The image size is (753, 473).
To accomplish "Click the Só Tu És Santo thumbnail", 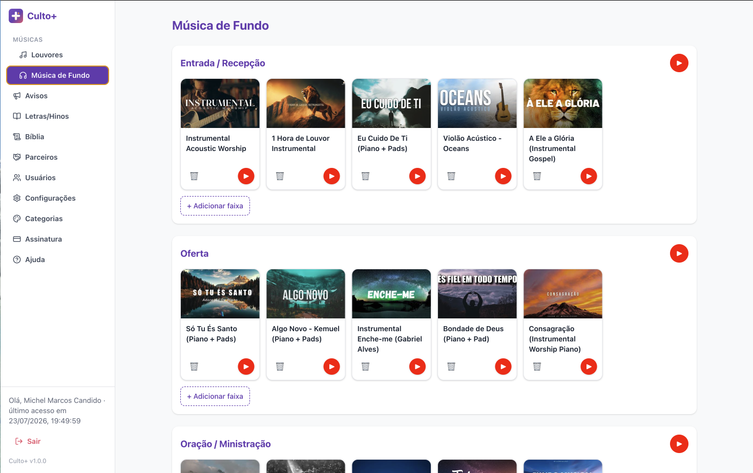I will (x=220, y=294).
